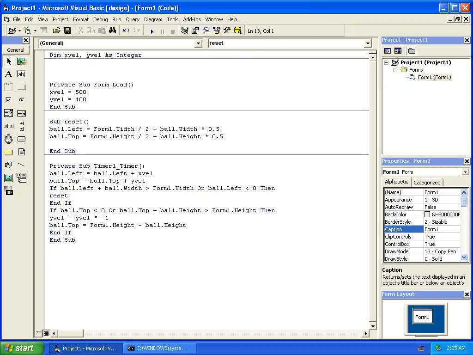This screenshot has height=355, width=473.
Task: Open the (General) object dropdown
Action: pos(198,43)
